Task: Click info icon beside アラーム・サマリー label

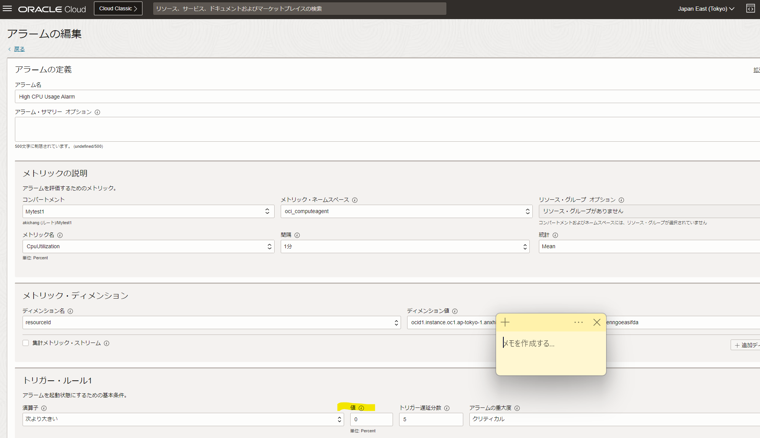Action: click(97, 112)
